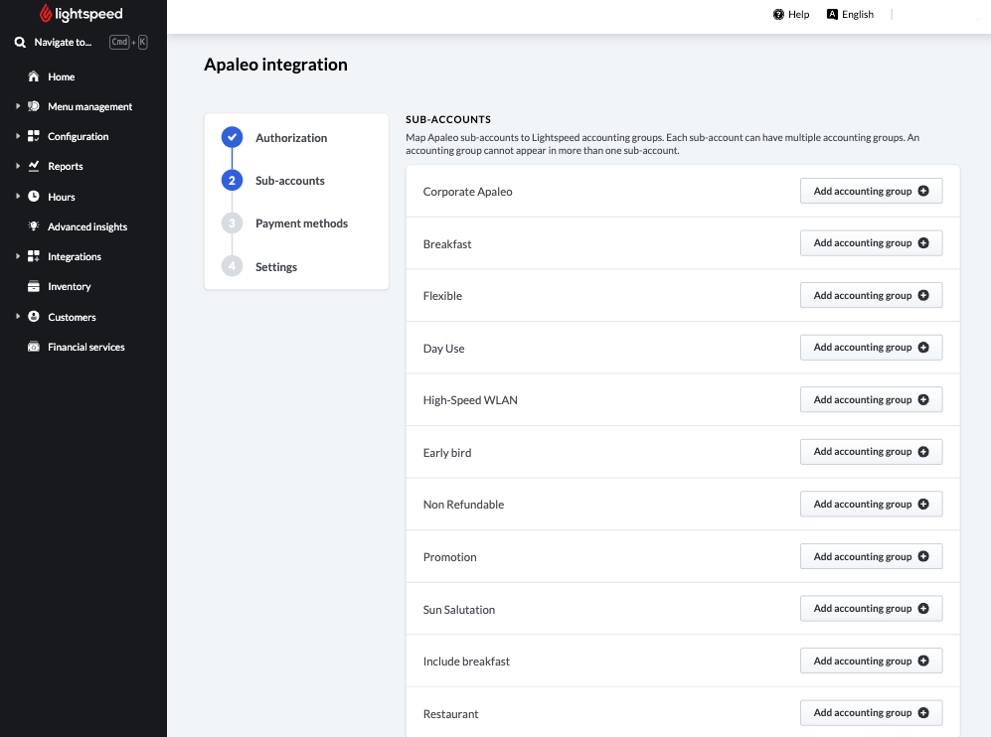Add accounting group for Include breakfast
Screen dimensions: 991x737
click(x=871, y=661)
